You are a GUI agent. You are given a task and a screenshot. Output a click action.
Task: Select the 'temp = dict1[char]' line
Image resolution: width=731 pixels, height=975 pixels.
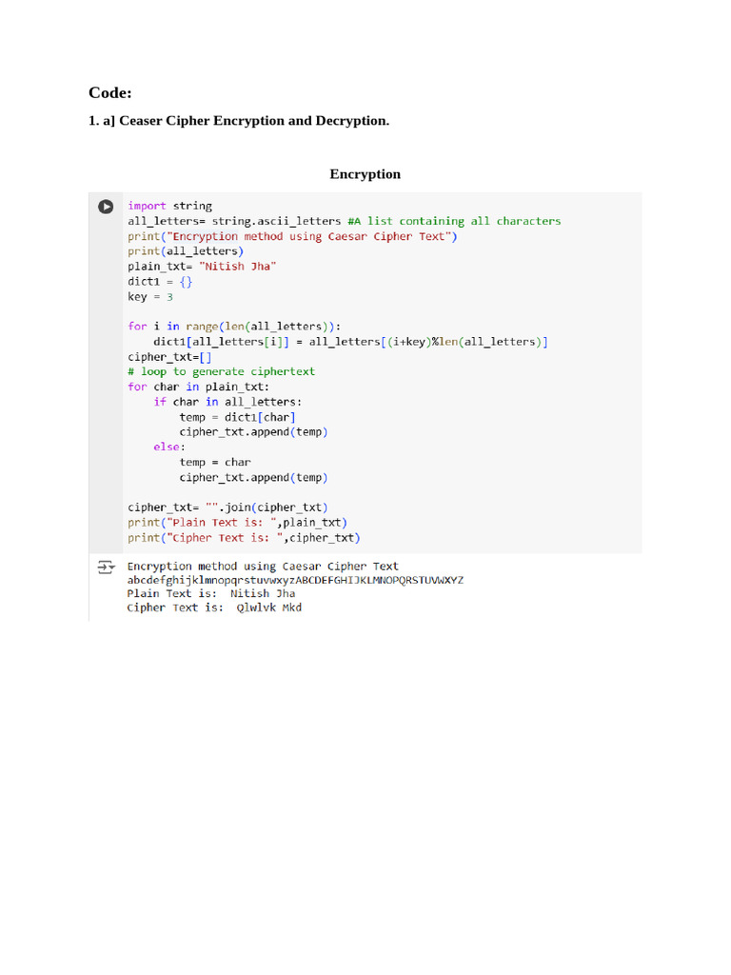pyautogui.click(x=237, y=417)
